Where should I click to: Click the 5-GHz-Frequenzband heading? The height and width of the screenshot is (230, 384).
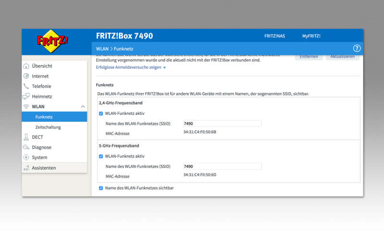(x=119, y=146)
